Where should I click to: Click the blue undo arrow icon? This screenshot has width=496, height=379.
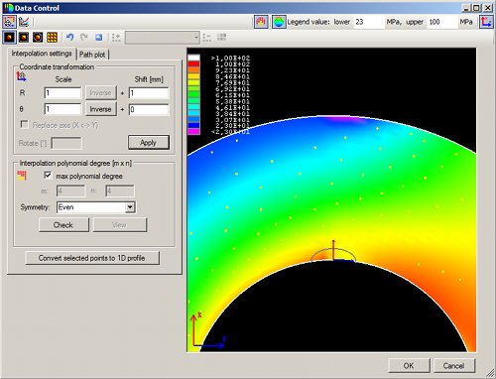tap(69, 37)
